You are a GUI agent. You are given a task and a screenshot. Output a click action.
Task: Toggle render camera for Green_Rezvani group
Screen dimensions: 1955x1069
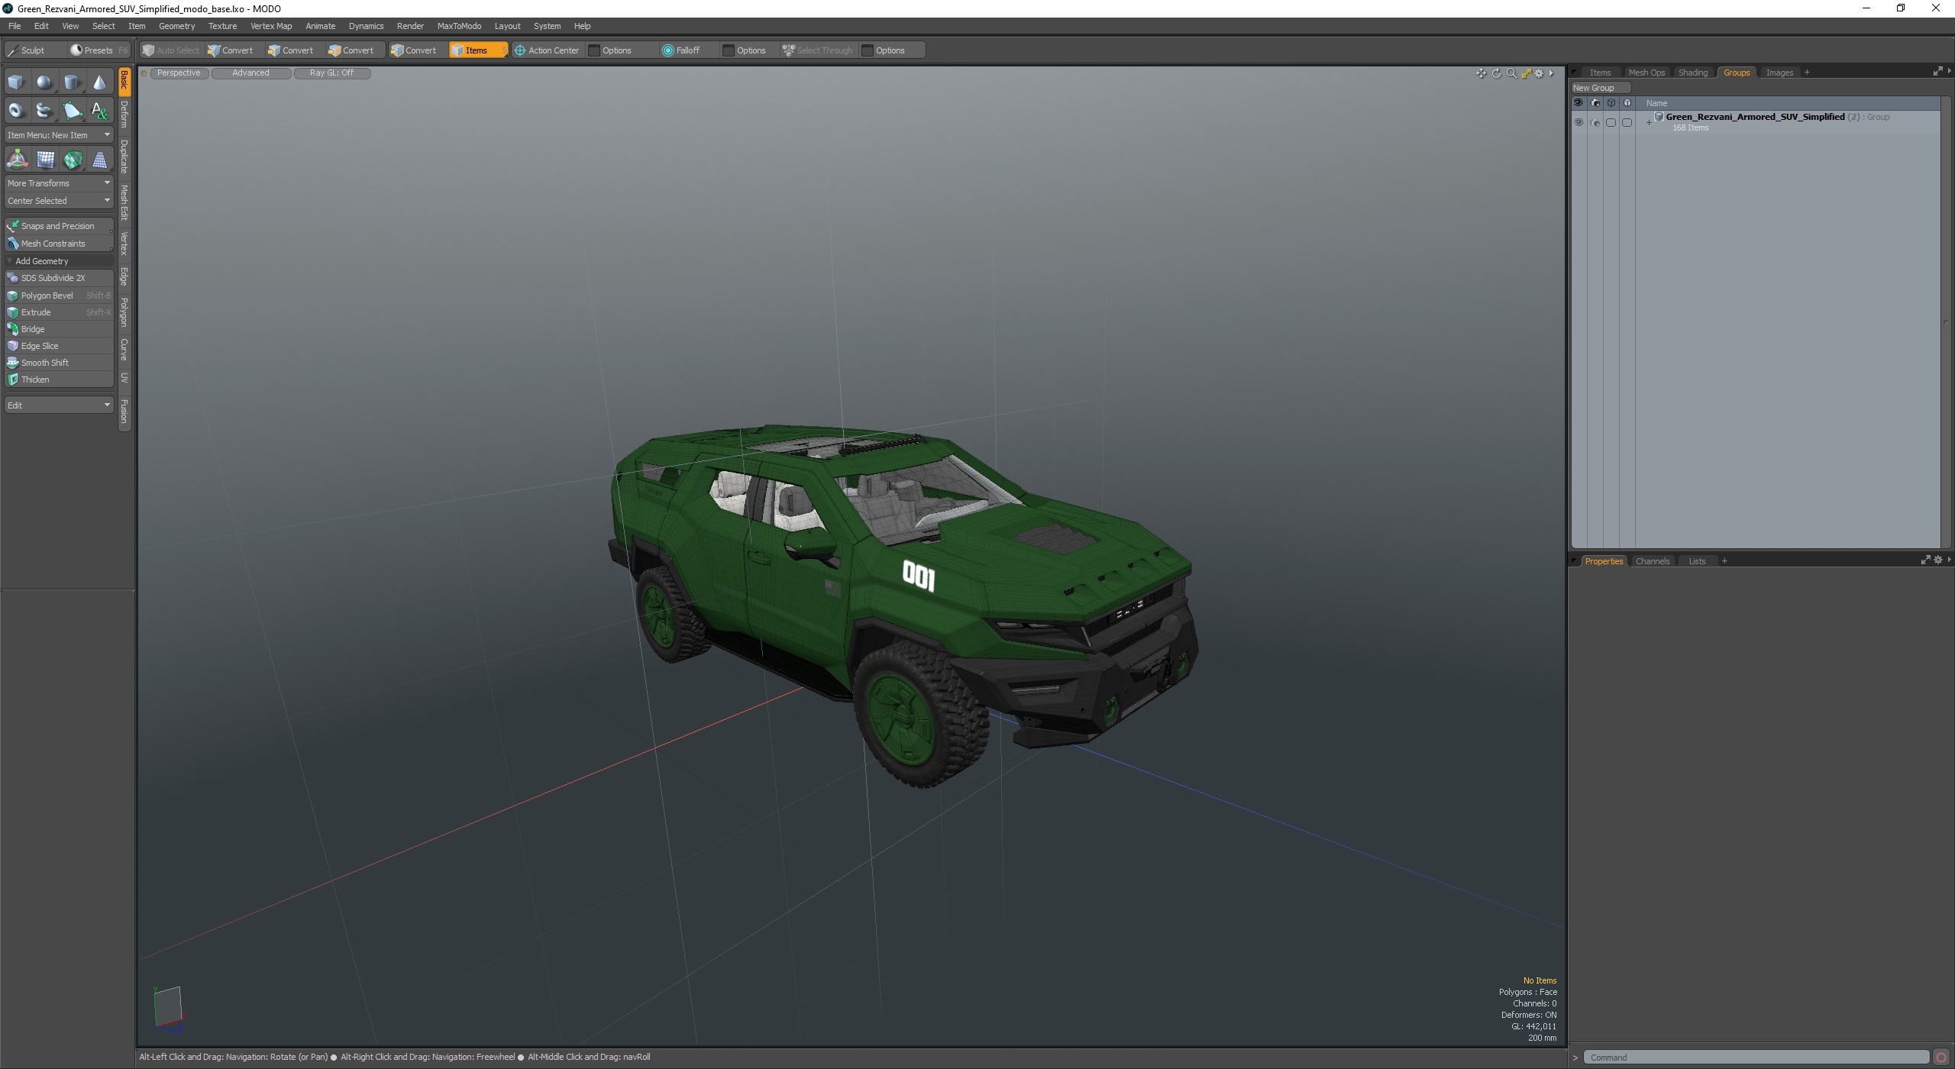click(x=1595, y=122)
